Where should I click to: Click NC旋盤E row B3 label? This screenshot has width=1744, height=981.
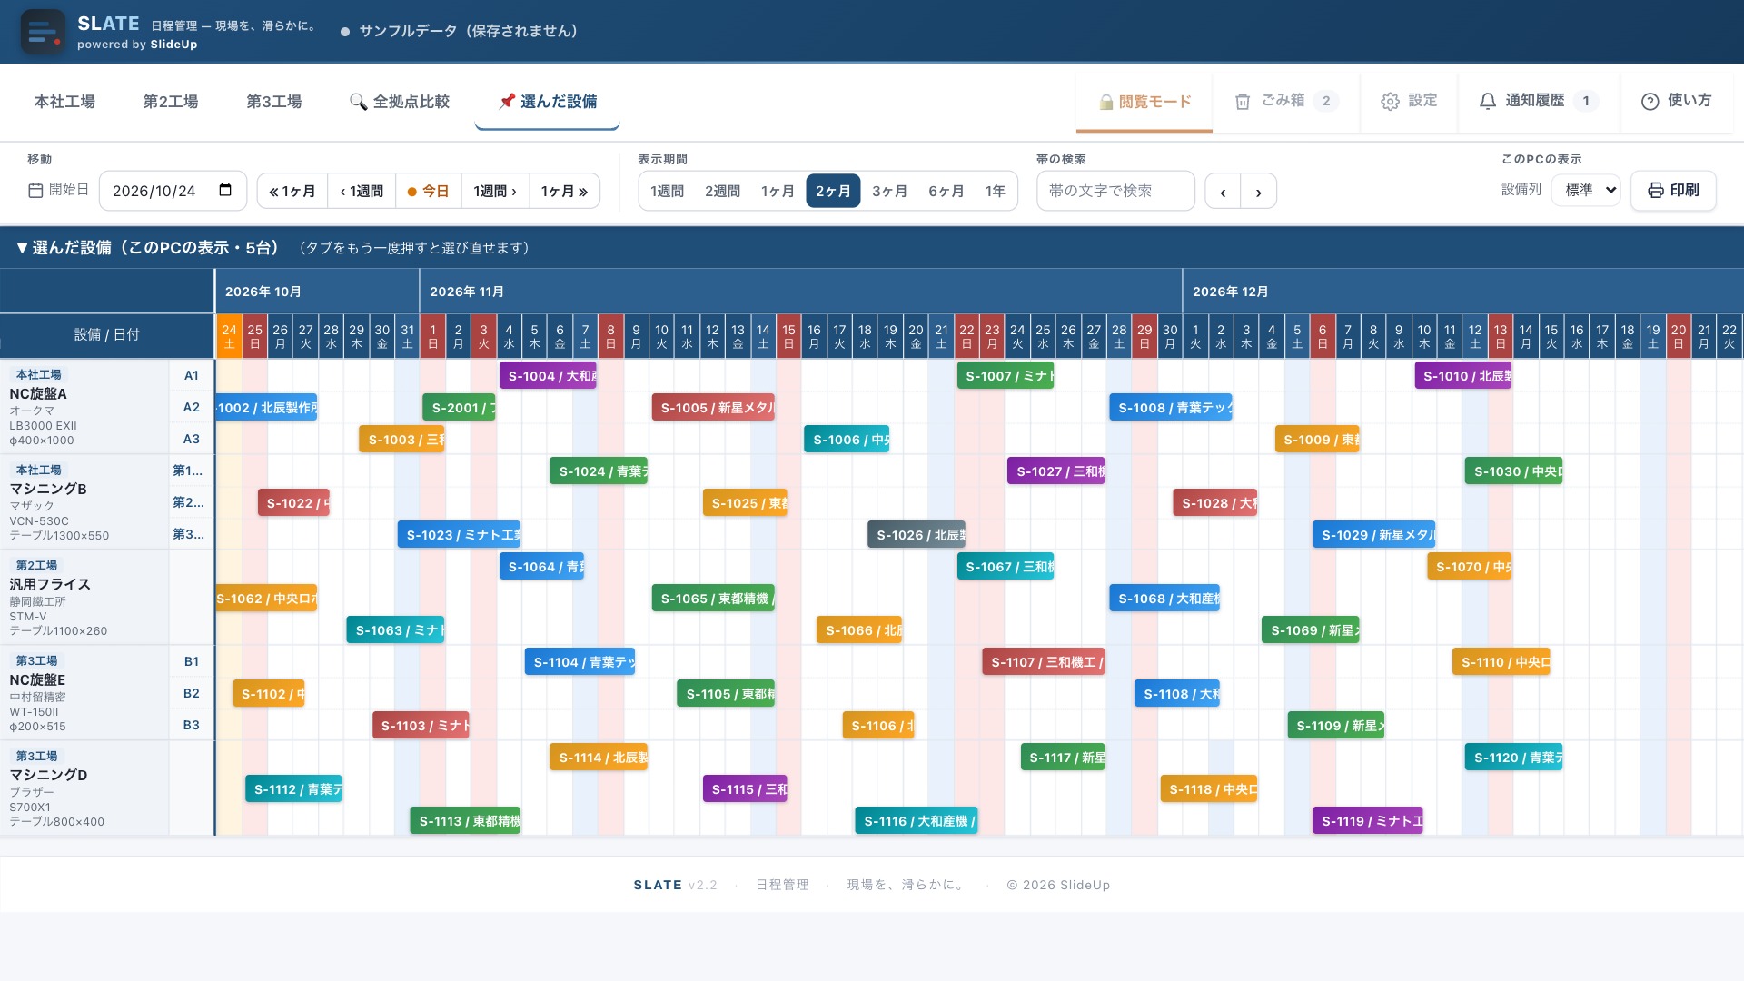[x=192, y=725]
